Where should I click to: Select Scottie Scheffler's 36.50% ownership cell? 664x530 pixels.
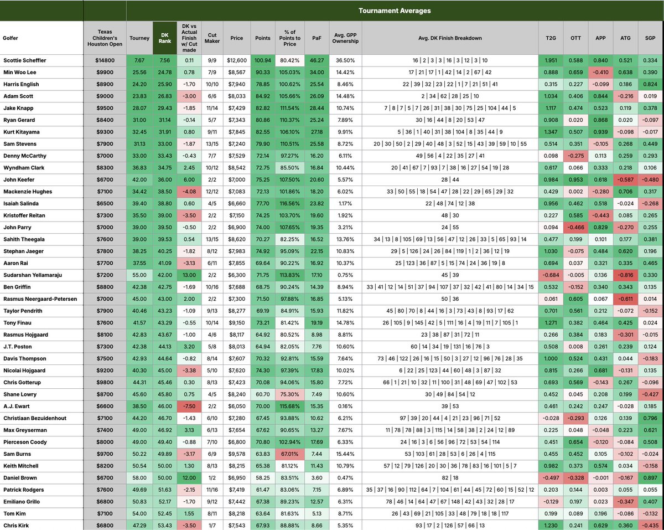coord(345,60)
